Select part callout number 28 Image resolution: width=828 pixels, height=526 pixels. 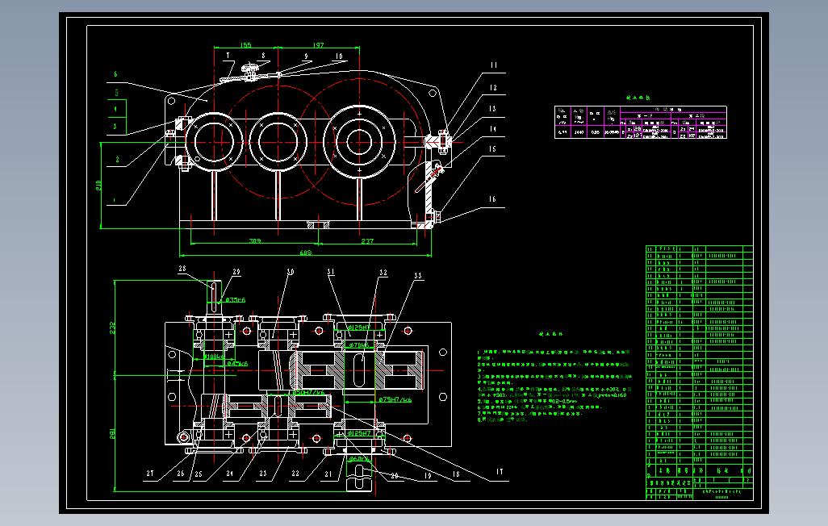[x=182, y=269]
